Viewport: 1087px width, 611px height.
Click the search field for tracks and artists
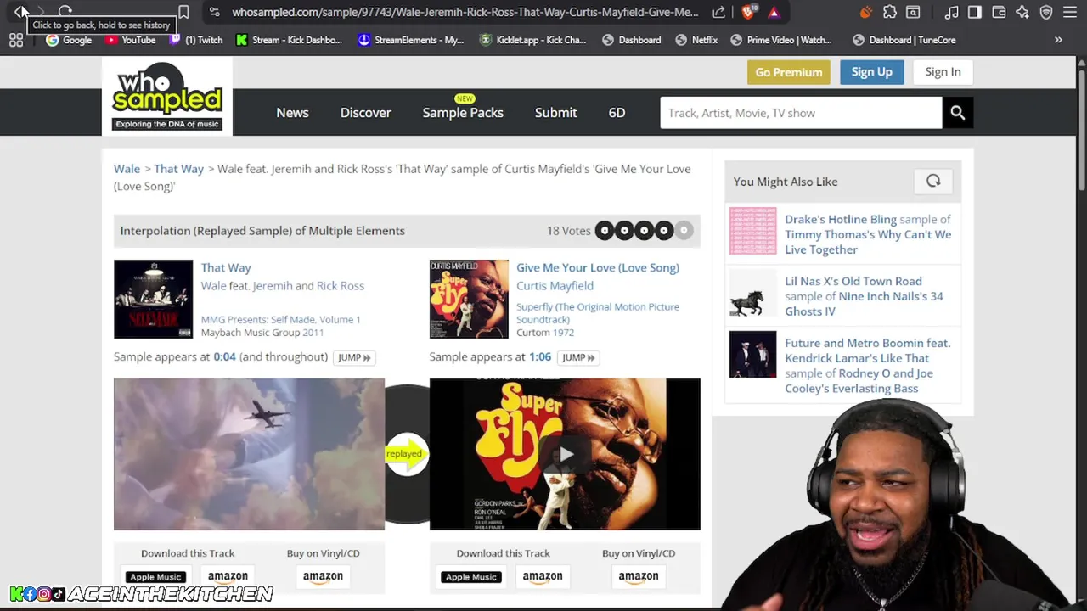coord(801,113)
